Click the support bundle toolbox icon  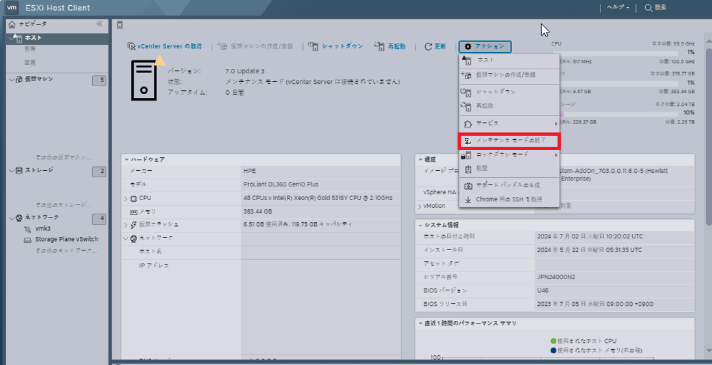tap(468, 186)
